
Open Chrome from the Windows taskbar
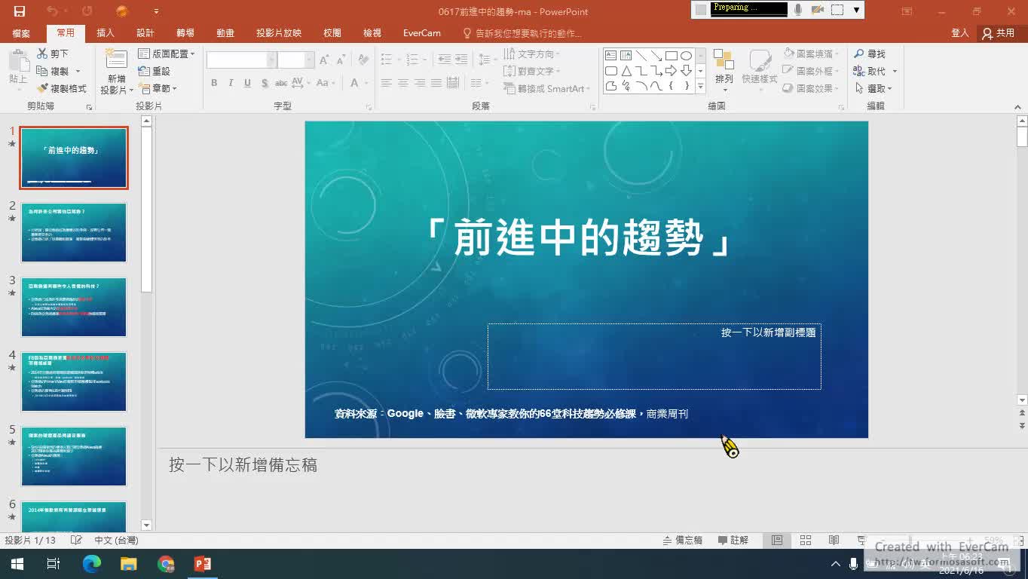pyautogui.click(x=166, y=564)
